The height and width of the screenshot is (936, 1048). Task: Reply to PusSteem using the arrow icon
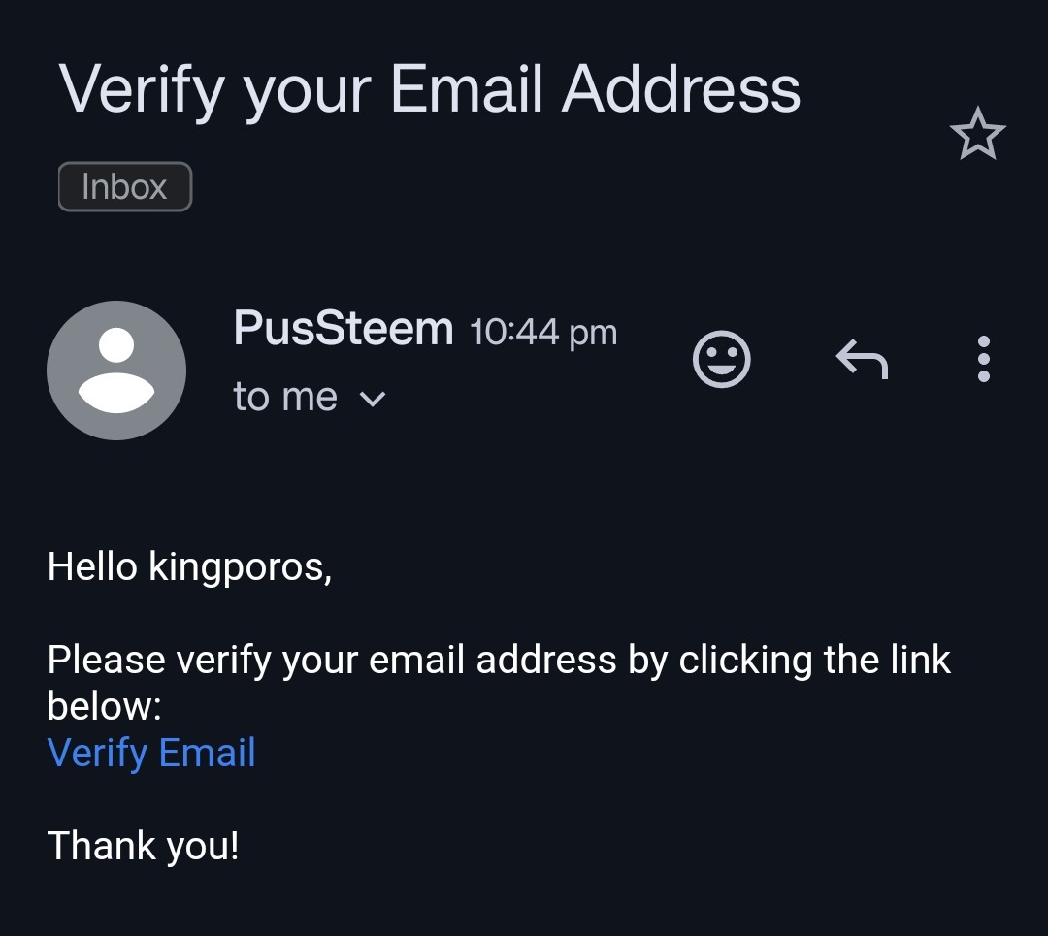862,359
